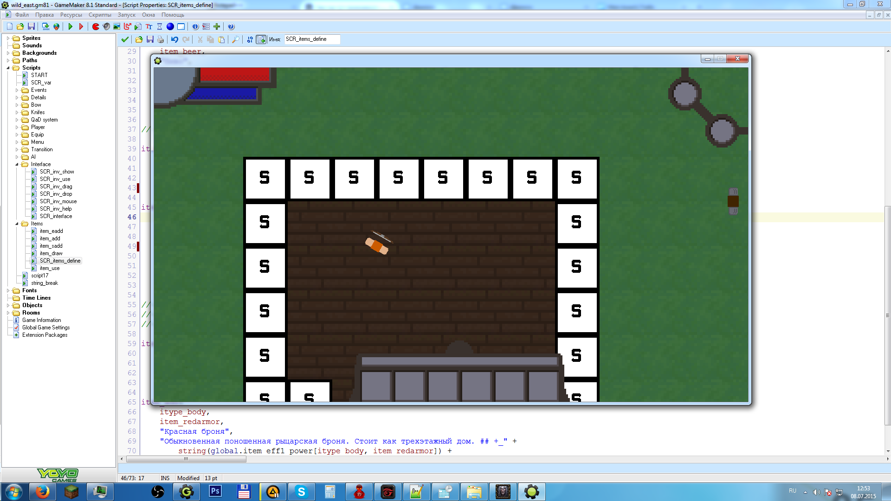This screenshot has width=891, height=501.
Task: Click the Create a sound icon
Action: click(106, 26)
